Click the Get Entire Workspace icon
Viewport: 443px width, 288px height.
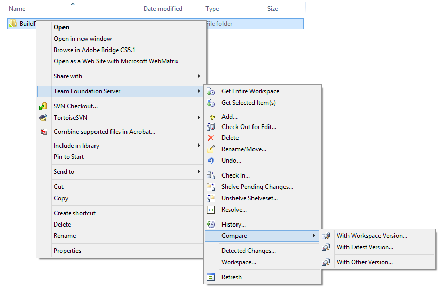211,91
